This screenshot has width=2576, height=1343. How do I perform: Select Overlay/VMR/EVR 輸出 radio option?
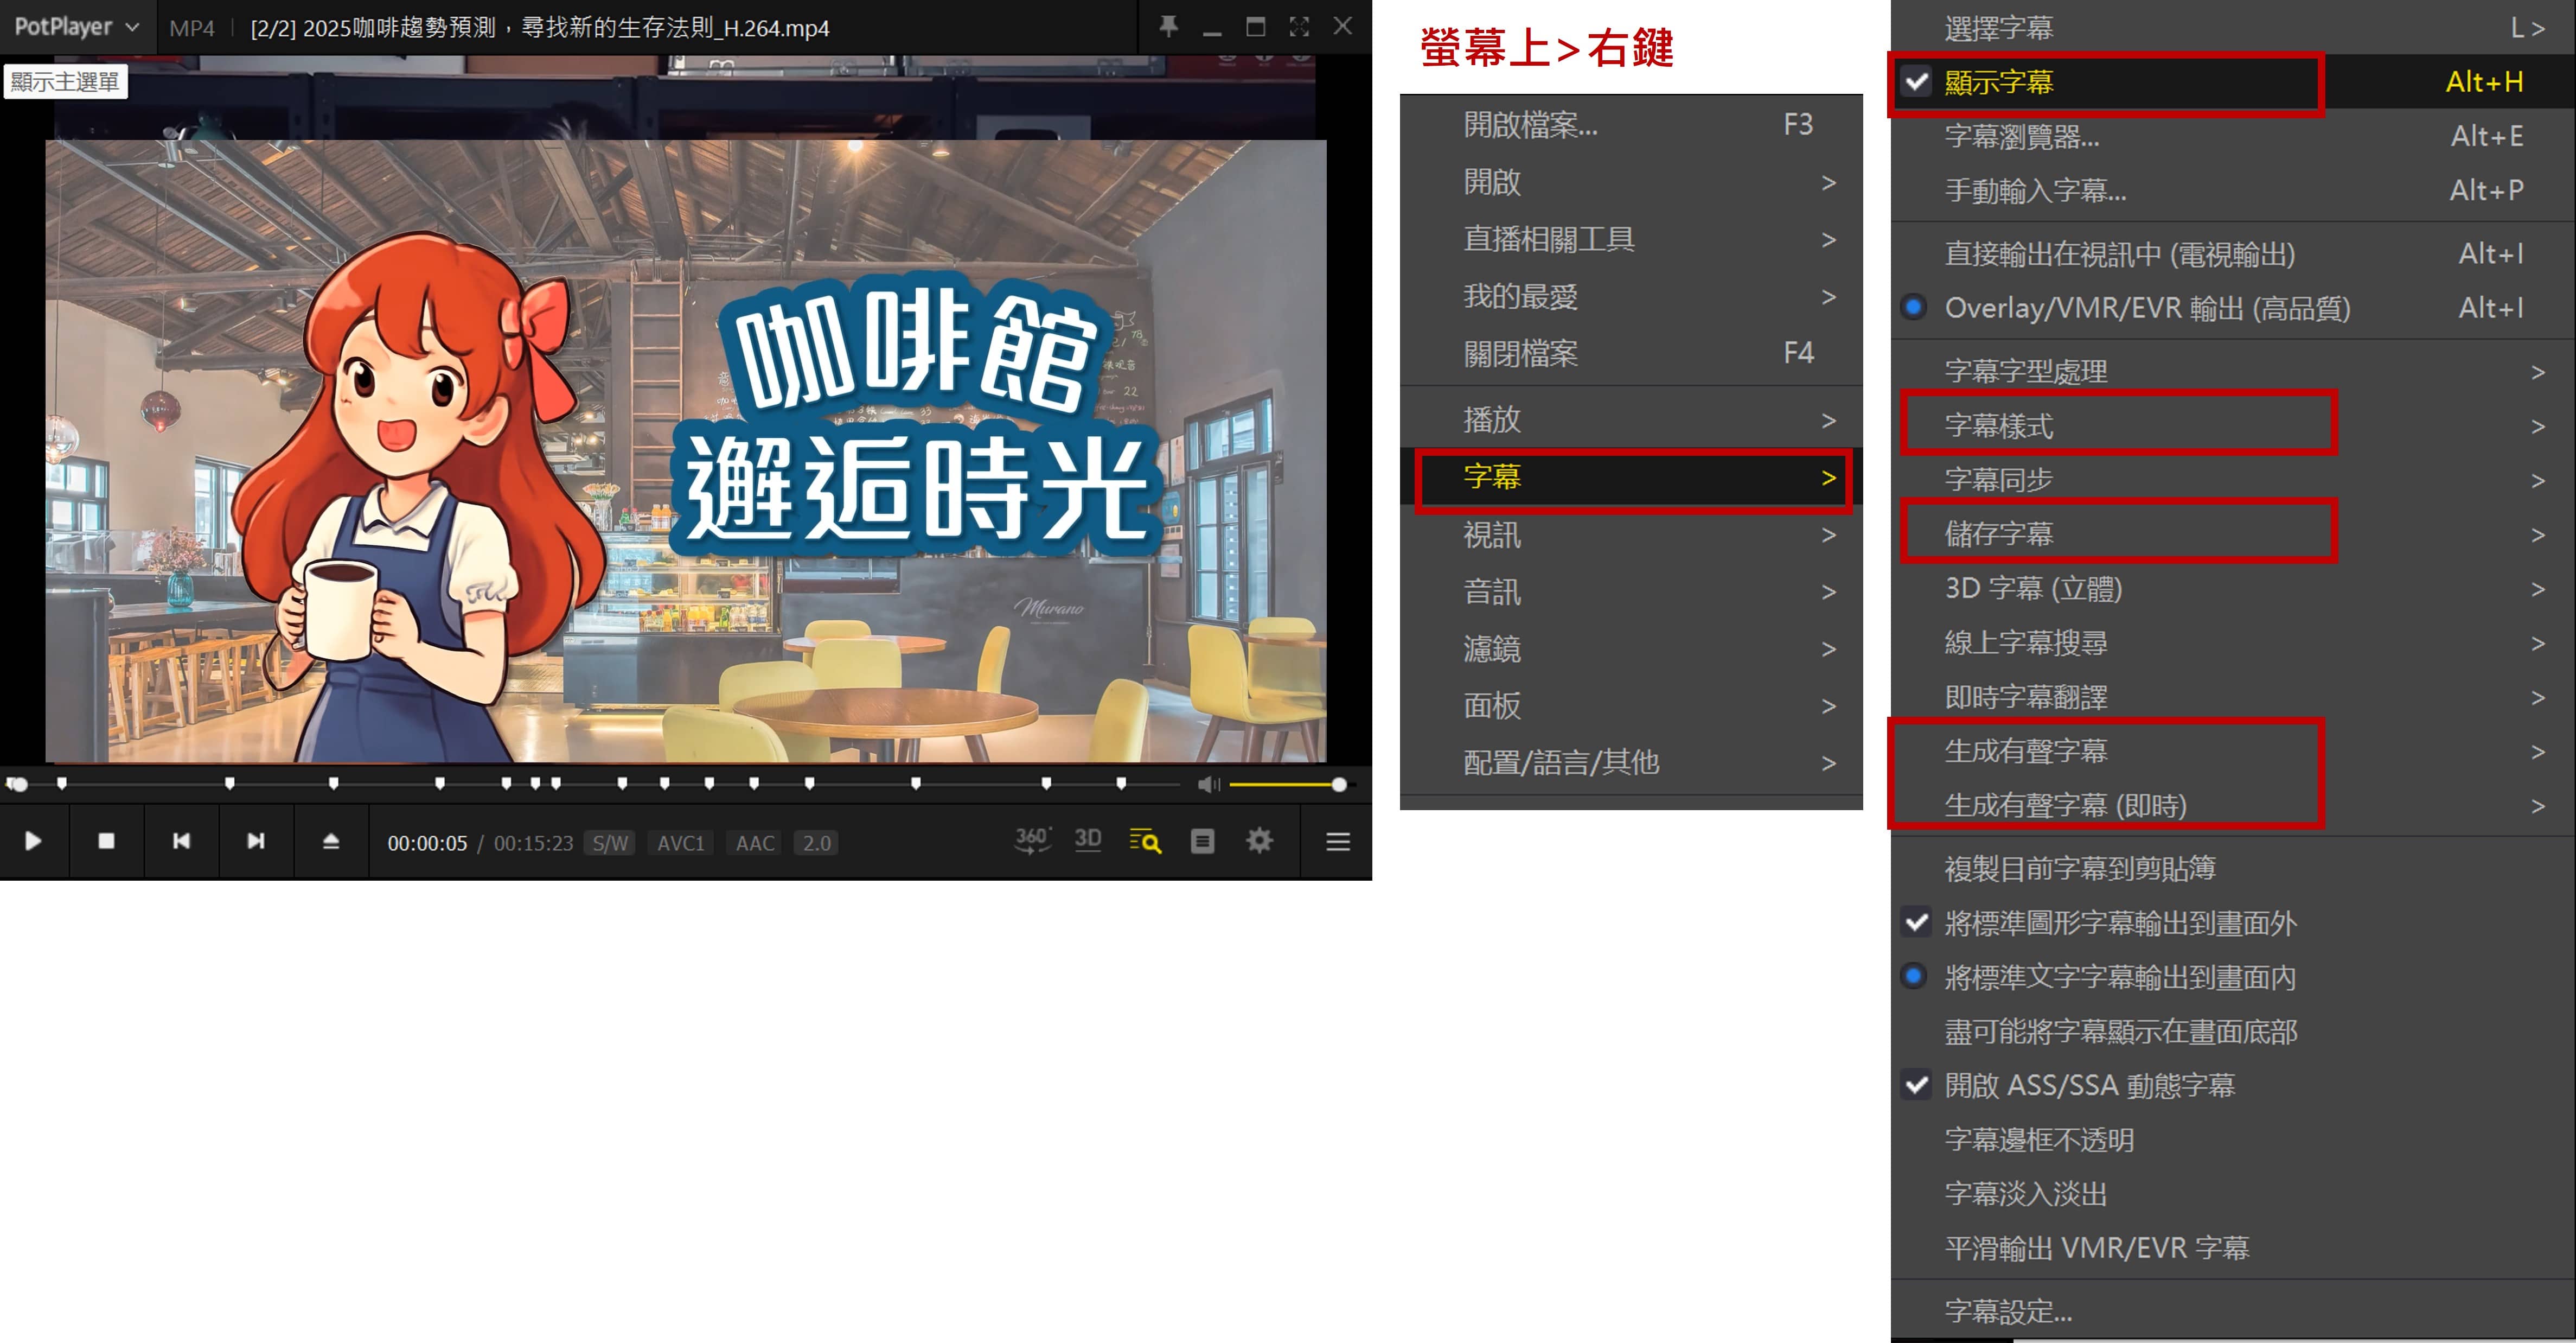click(x=2146, y=308)
